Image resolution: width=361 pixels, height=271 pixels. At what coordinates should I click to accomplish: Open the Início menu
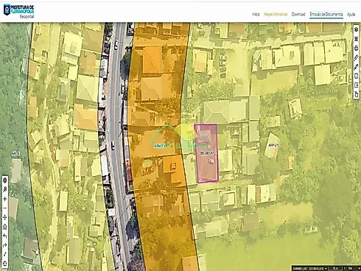pos(256,14)
